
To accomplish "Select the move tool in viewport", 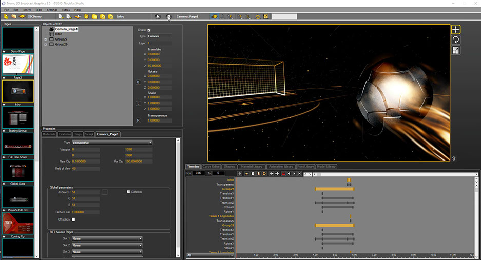I will pyautogui.click(x=455, y=29).
